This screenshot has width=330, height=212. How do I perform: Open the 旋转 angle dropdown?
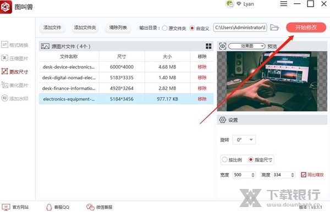click(x=244, y=140)
